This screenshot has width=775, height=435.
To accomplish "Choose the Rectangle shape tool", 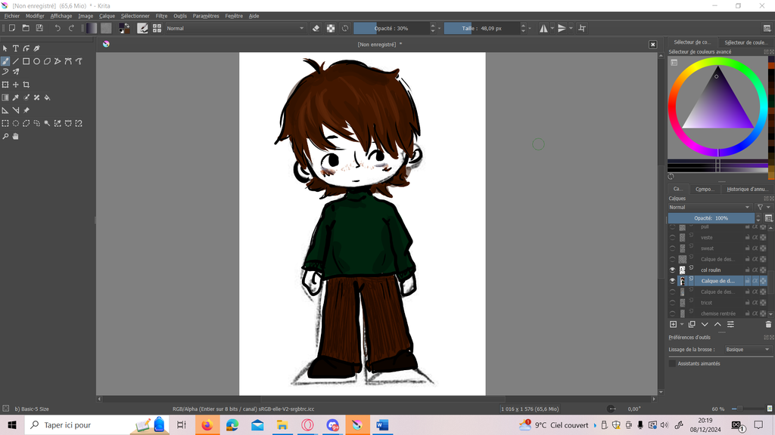I will click(26, 61).
